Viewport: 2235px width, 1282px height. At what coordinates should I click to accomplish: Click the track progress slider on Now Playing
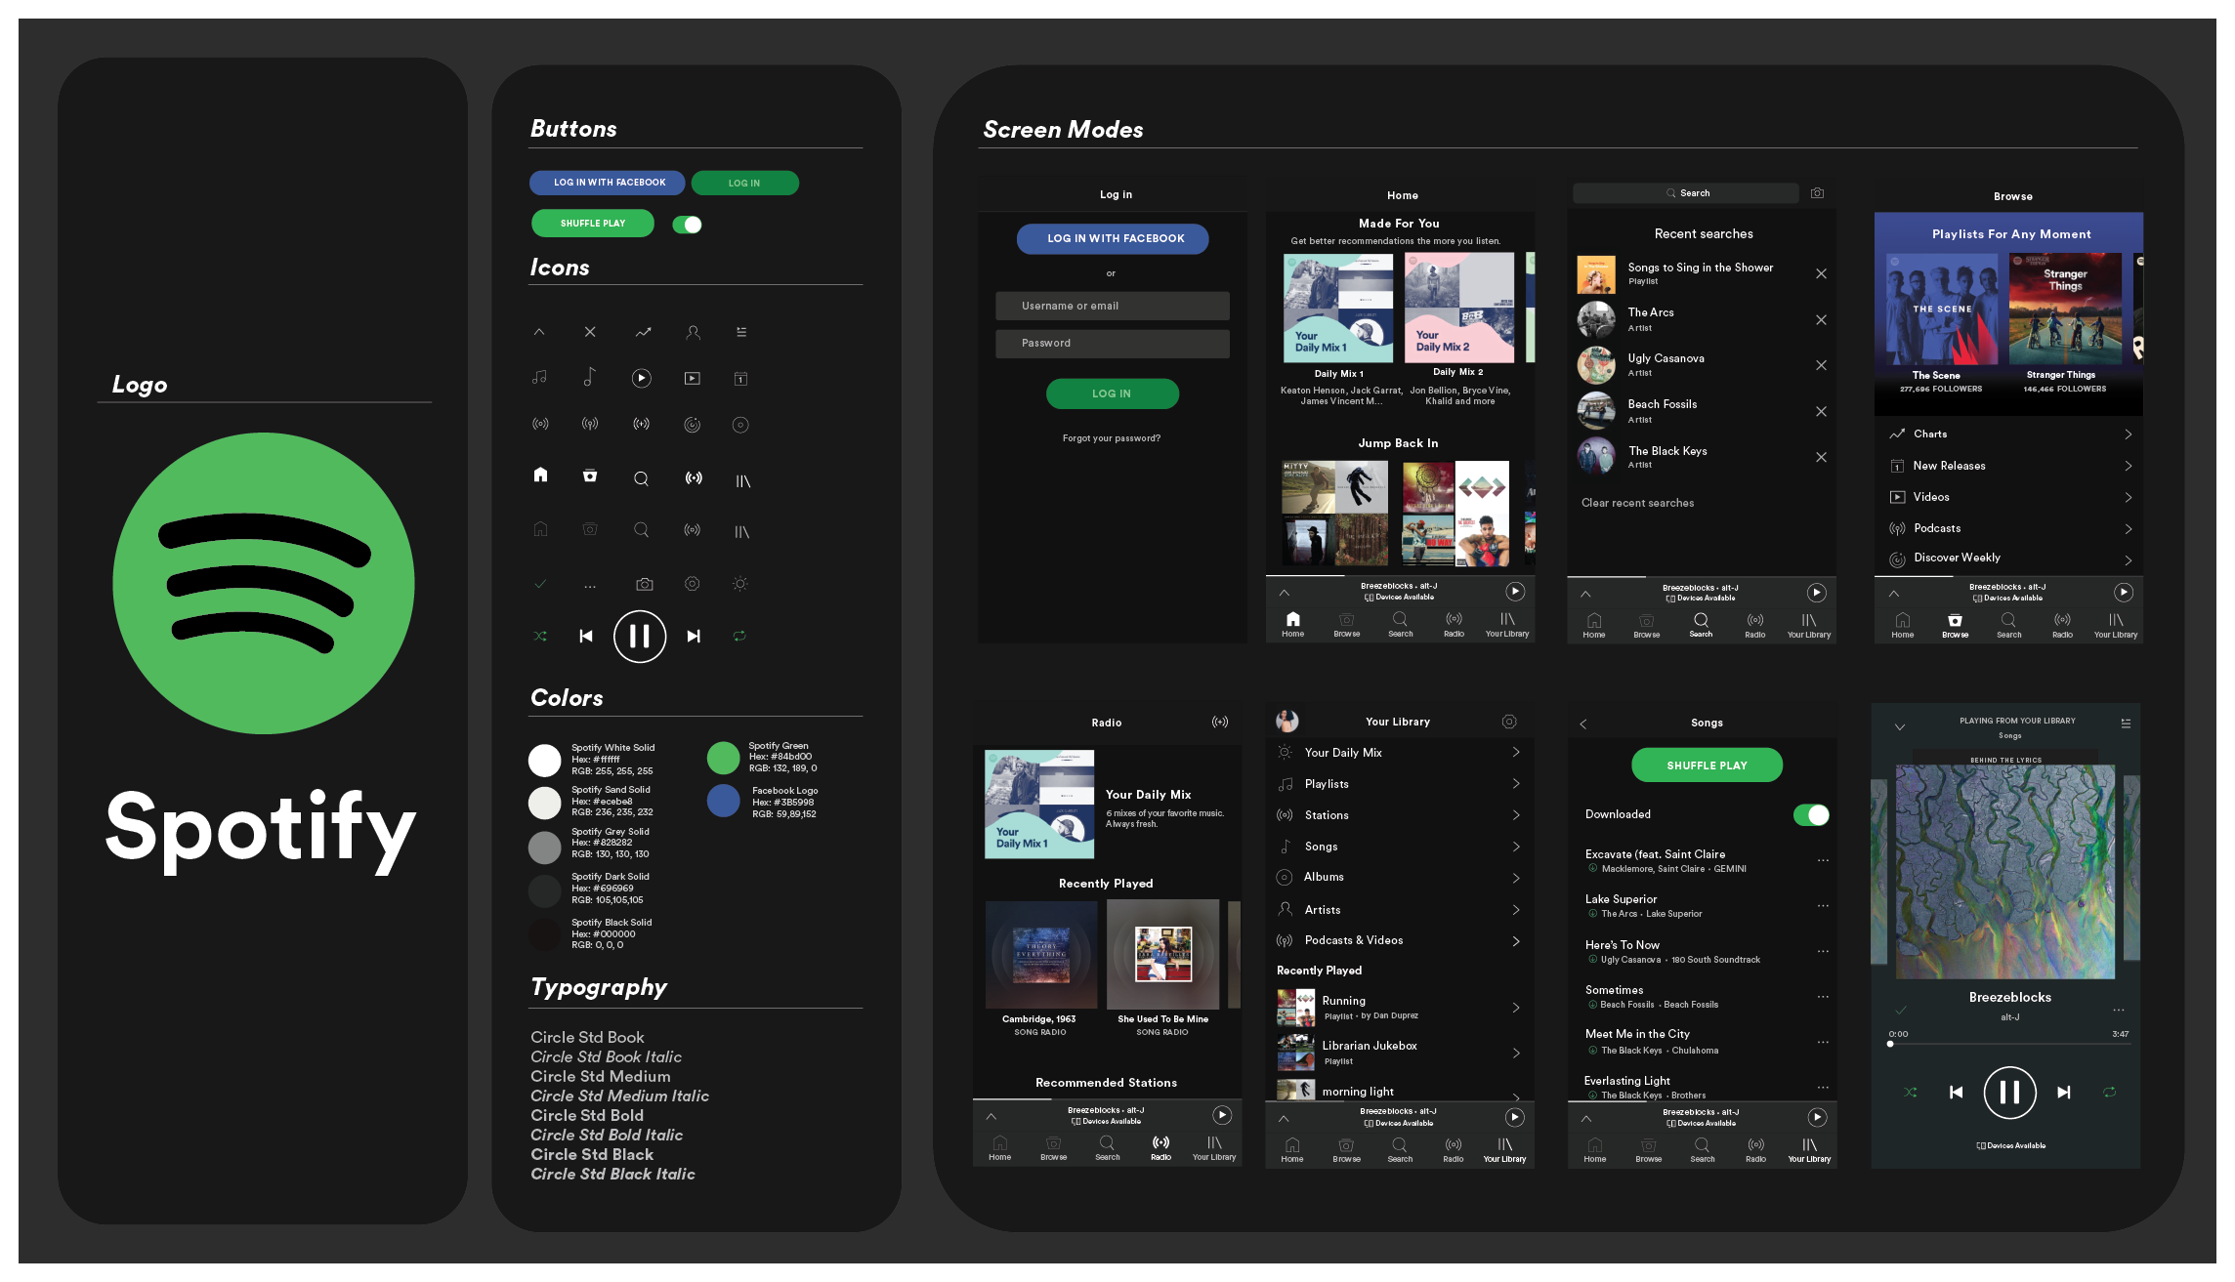[x=2008, y=1044]
